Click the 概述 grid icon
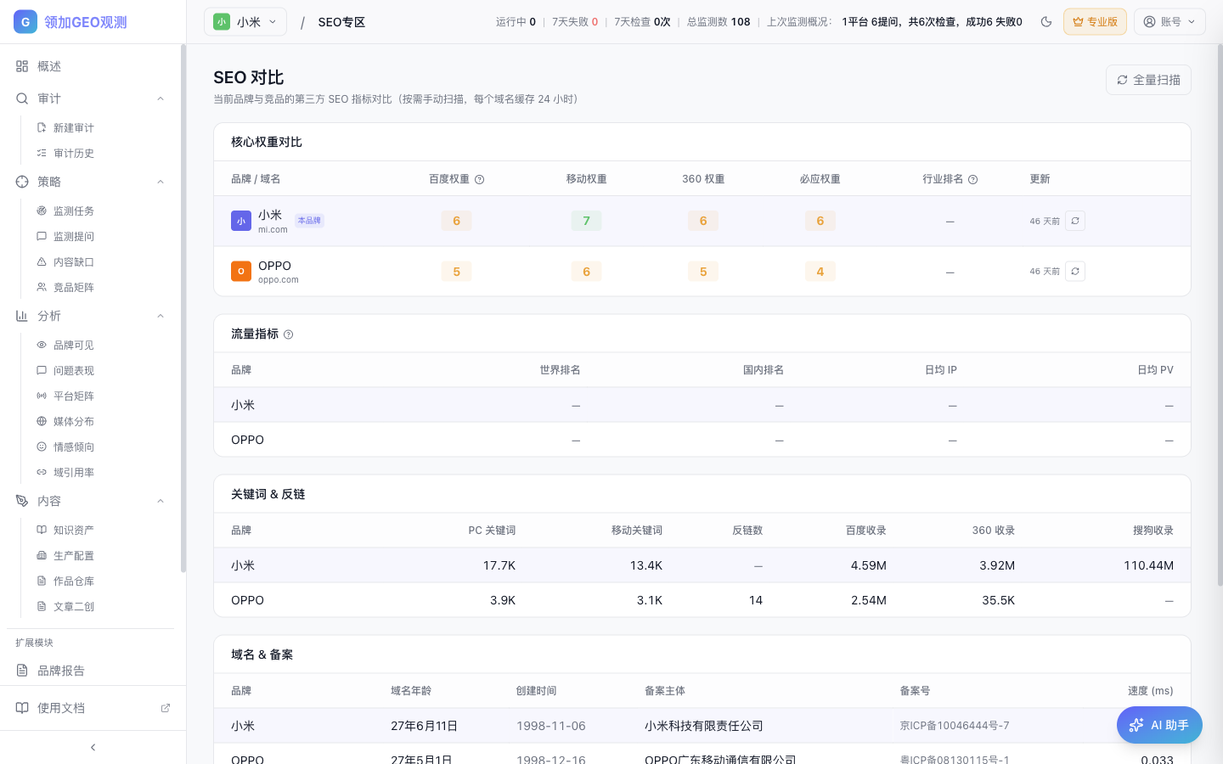Image resolution: width=1223 pixels, height=764 pixels. coord(22,66)
